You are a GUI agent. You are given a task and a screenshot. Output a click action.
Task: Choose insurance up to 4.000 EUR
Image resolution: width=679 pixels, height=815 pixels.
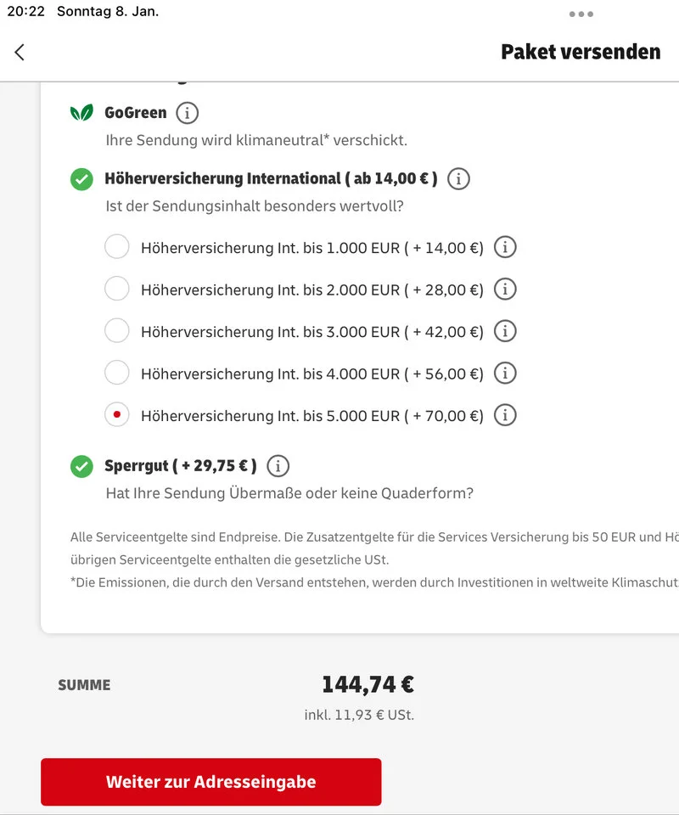click(x=117, y=372)
